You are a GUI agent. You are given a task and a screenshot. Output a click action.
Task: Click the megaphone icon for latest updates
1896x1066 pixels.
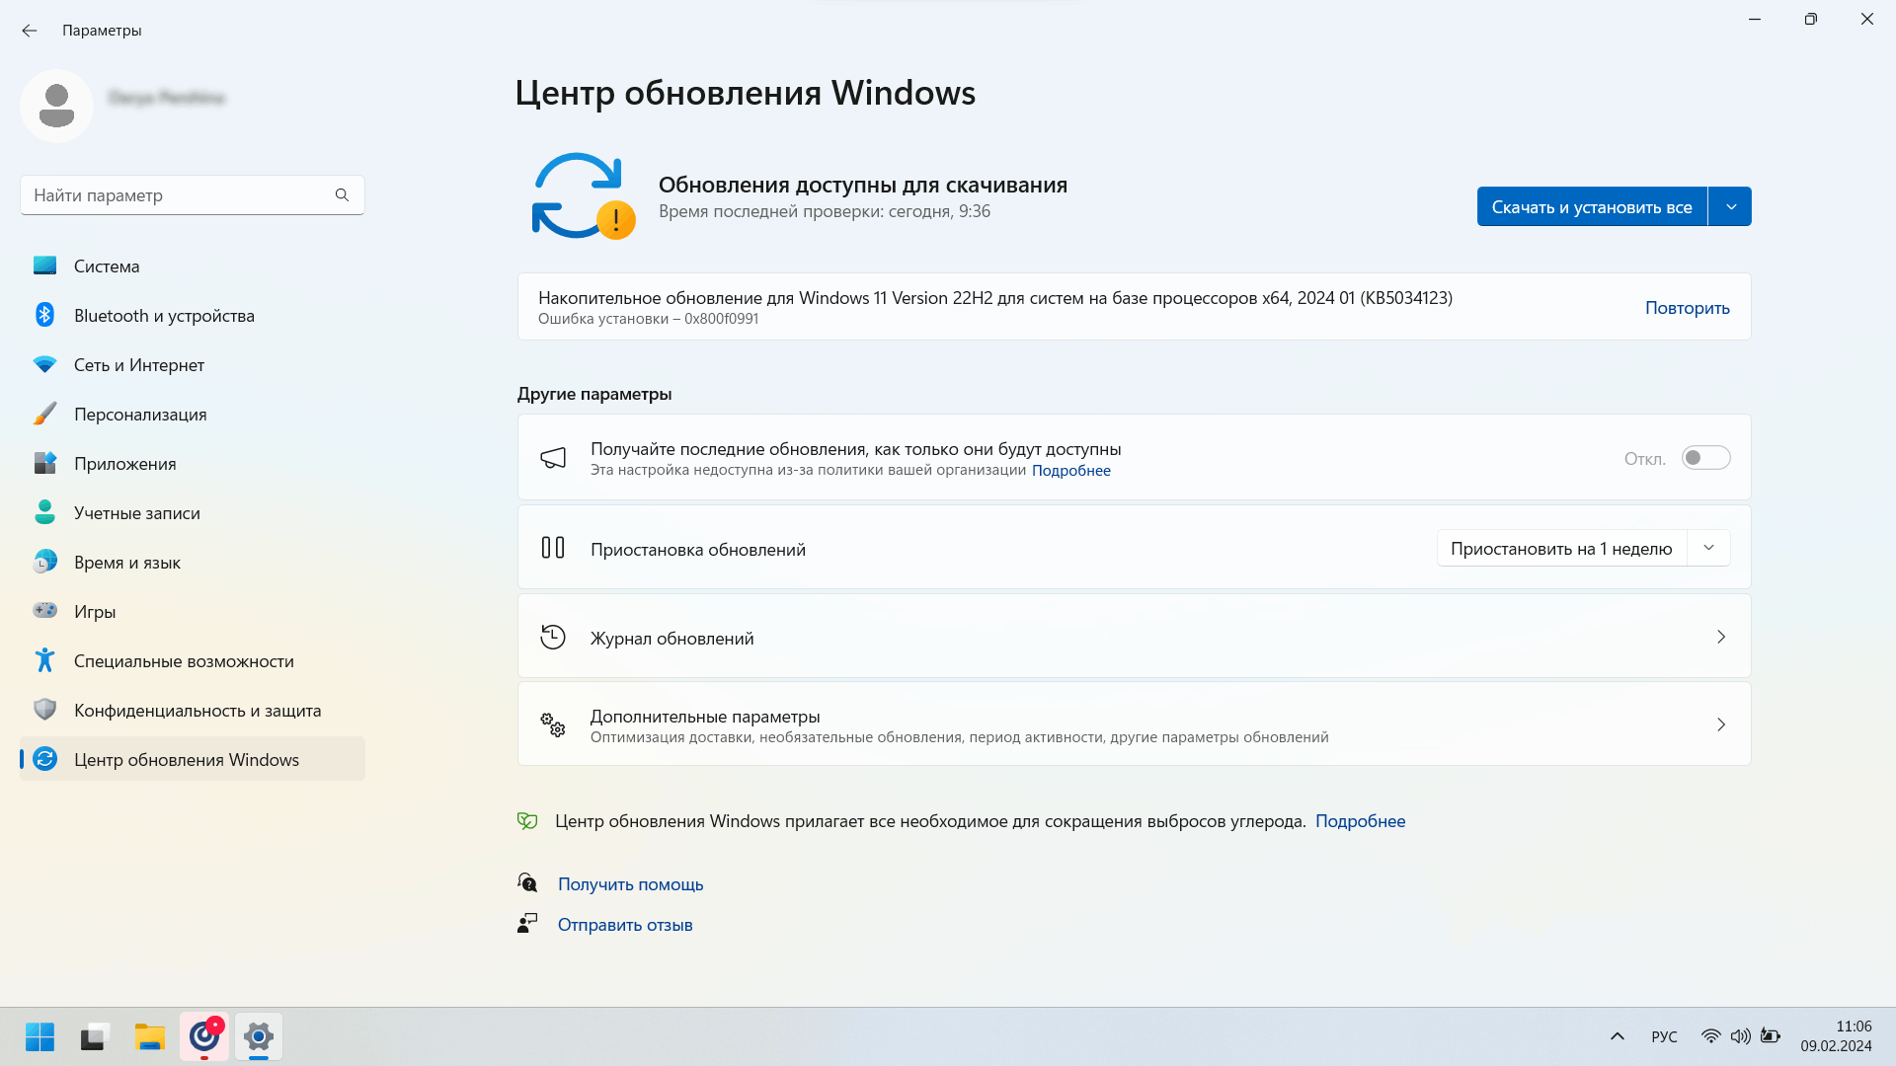coord(553,457)
